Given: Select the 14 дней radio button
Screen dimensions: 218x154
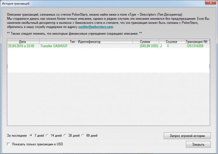Looking at the screenshot, I should [x=47, y=135].
